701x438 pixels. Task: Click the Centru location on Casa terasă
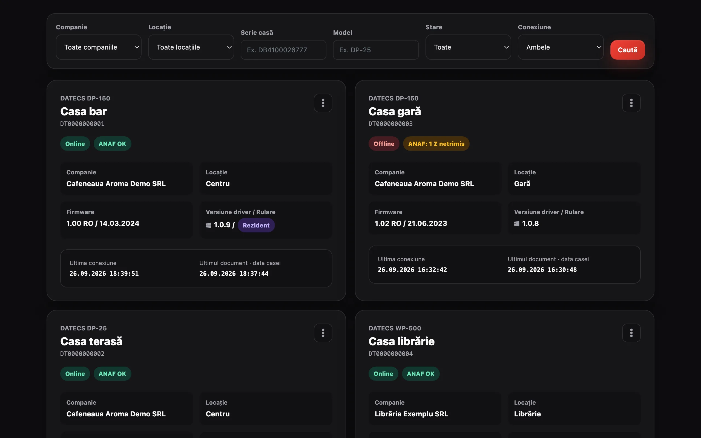(217, 414)
